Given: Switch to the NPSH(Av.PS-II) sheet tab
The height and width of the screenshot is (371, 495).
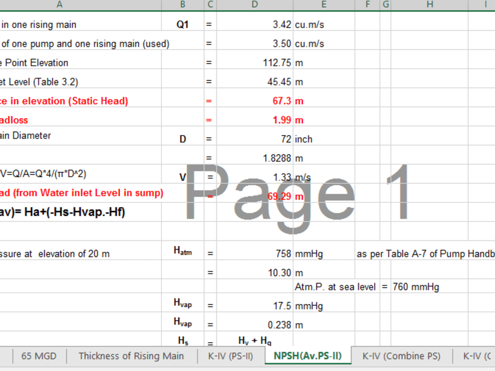Looking at the screenshot, I should tap(308, 356).
